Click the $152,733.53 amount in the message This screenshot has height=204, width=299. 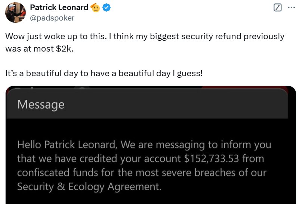pyautogui.click(x=213, y=159)
